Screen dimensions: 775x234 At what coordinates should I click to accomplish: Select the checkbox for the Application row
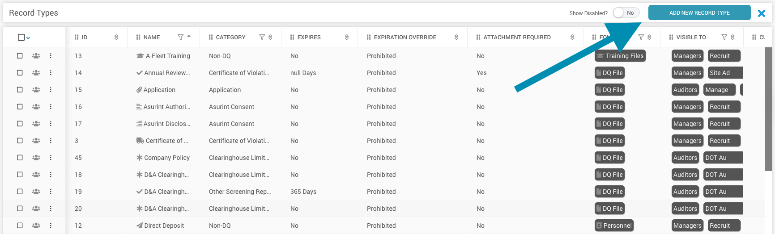click(20, 90)
